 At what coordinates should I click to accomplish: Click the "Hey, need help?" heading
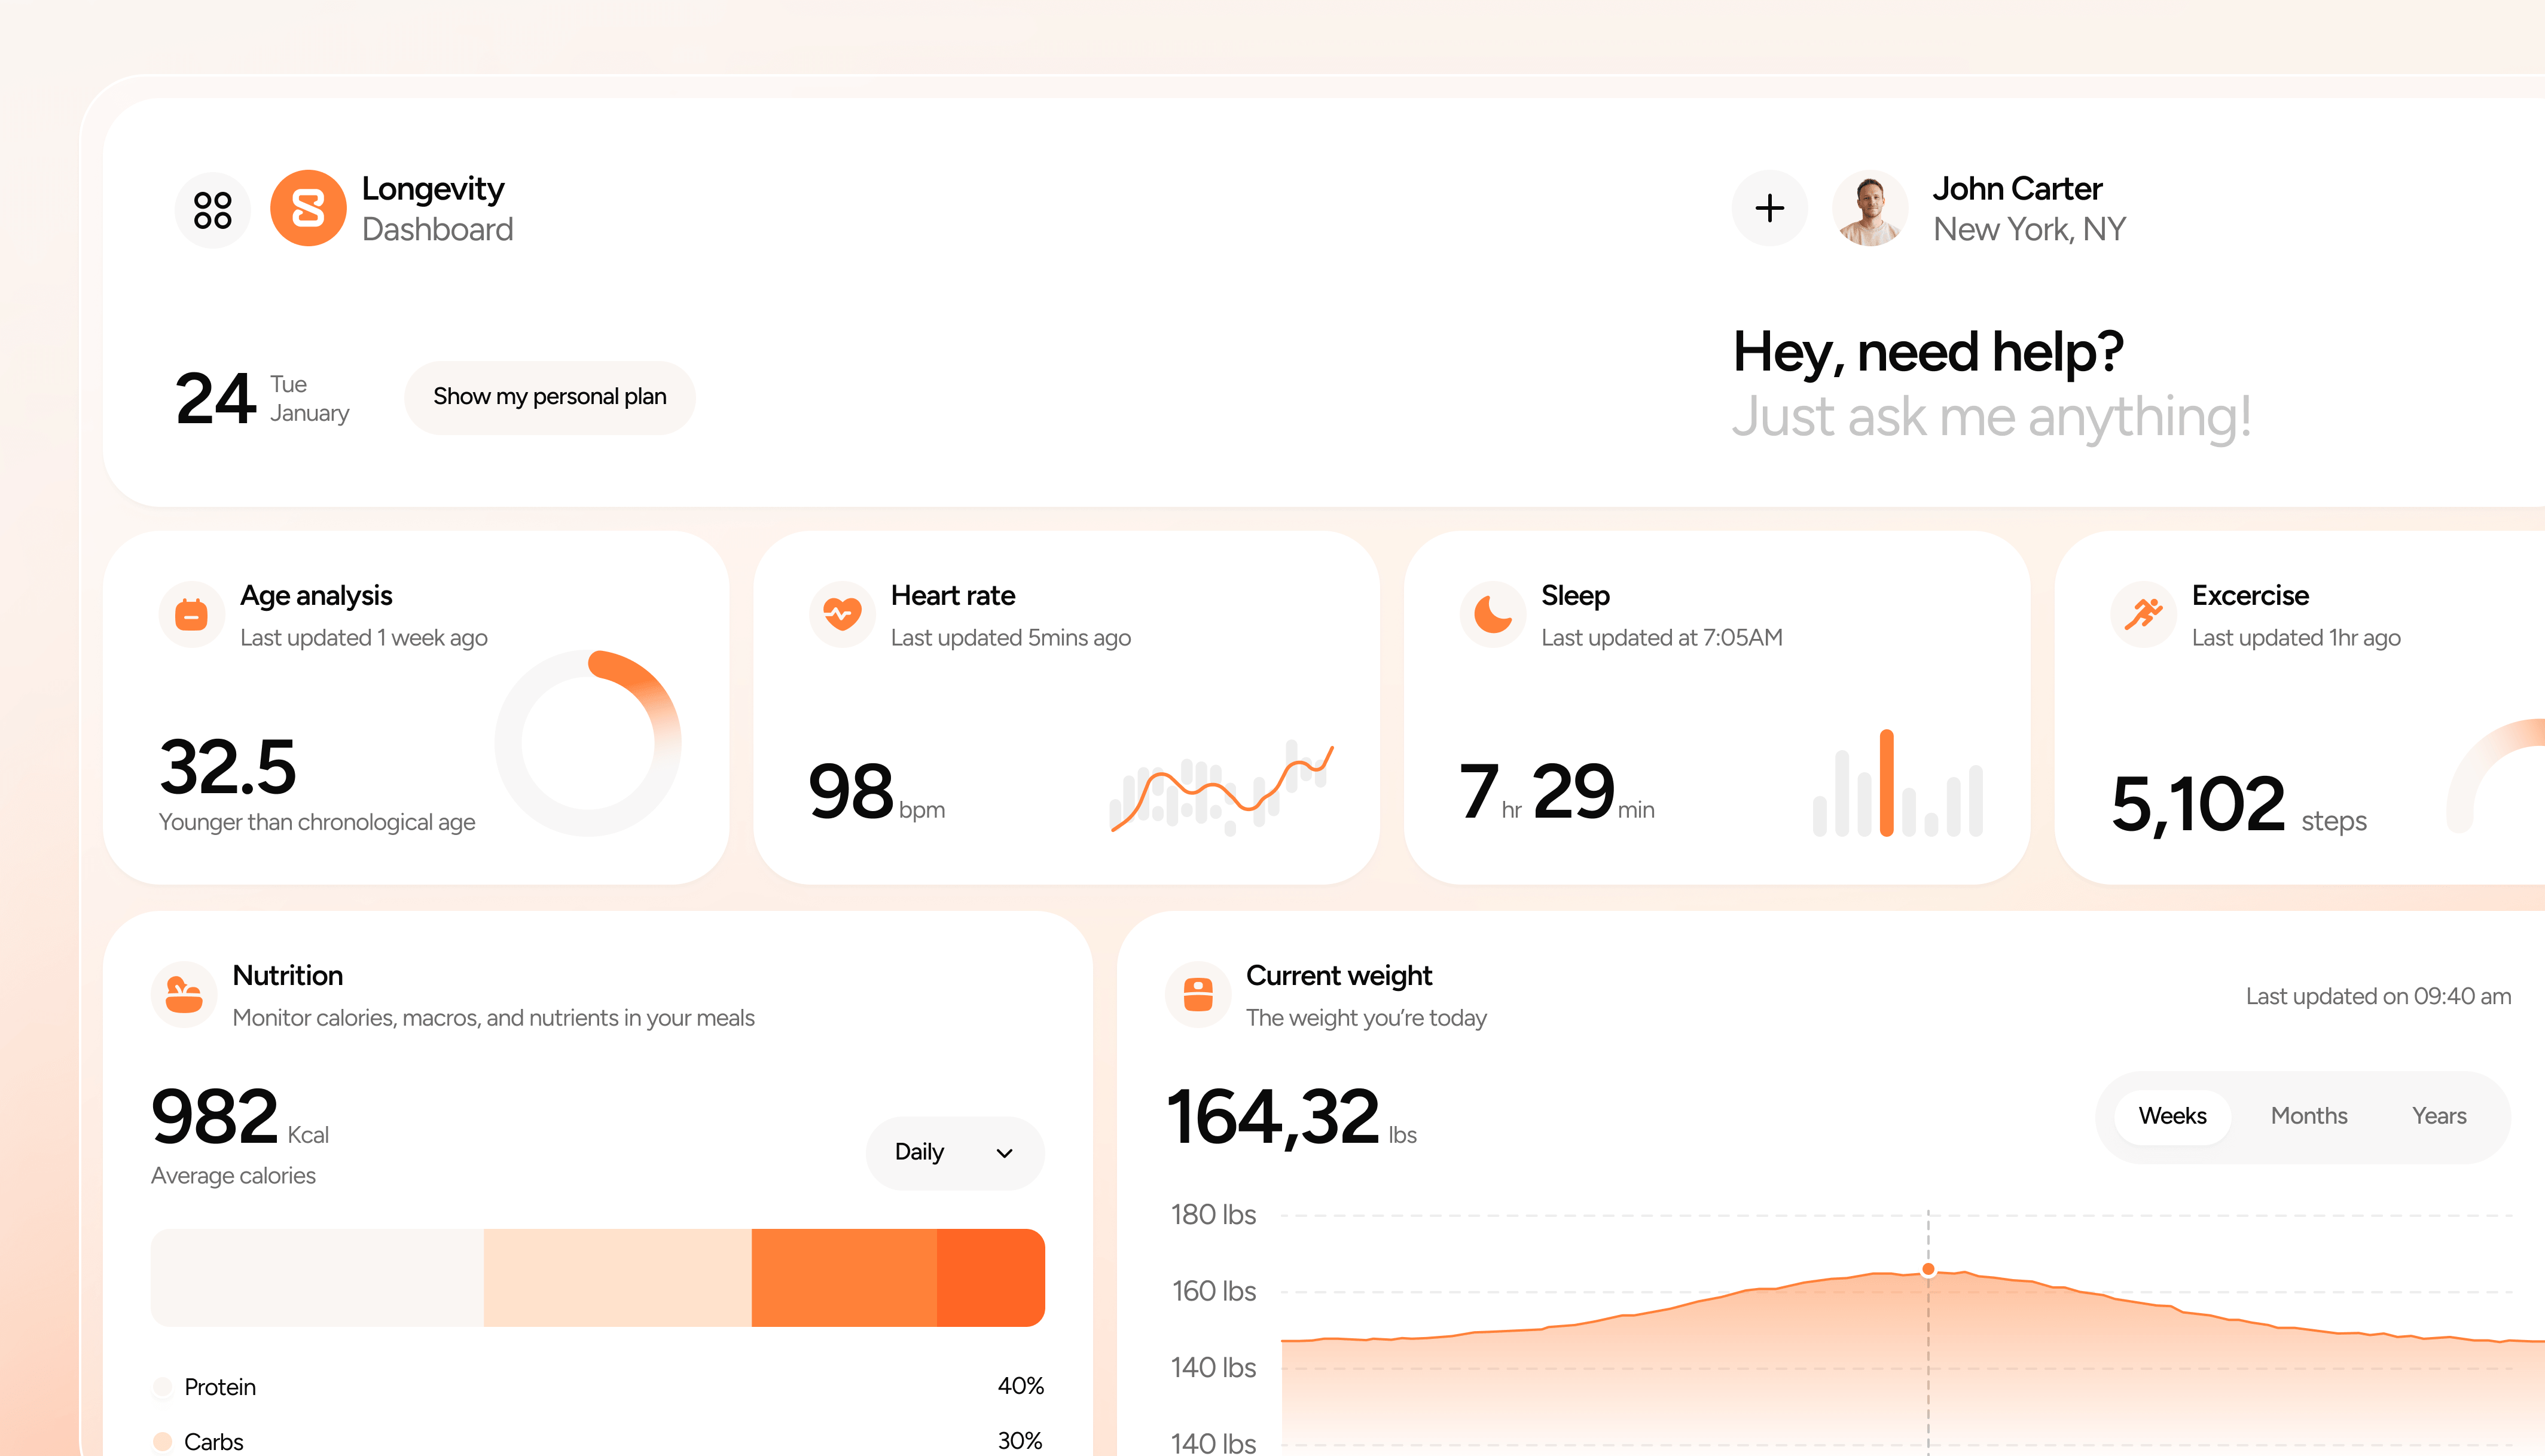click(x=1928, y=352)
